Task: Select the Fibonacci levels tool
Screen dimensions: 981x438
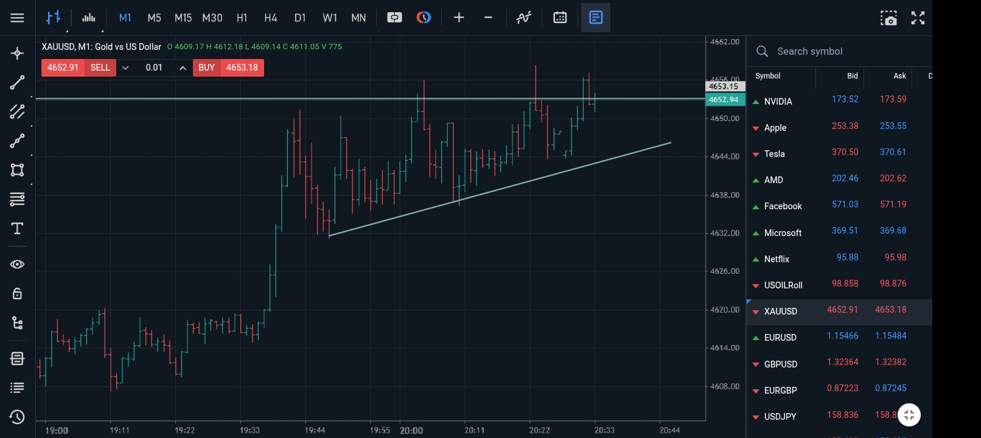Action: coord(17,199)
